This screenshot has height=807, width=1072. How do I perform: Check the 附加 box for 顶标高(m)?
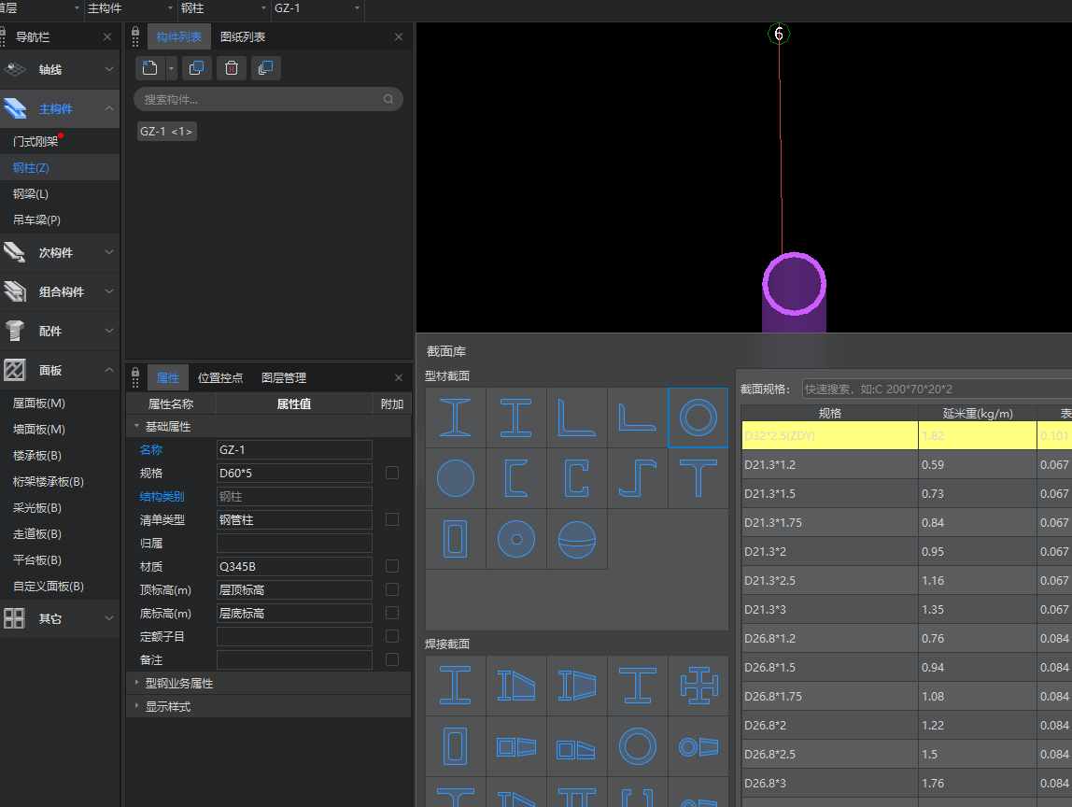pos(392,589)
